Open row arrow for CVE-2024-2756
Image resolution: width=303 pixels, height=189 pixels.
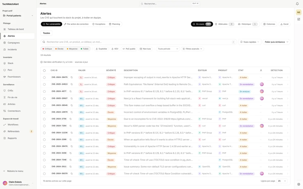click(287, 119)
